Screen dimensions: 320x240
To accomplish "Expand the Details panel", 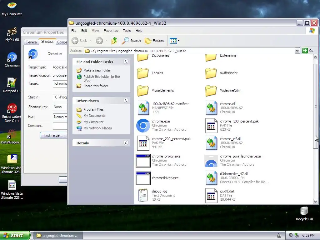I will (126, 142).
